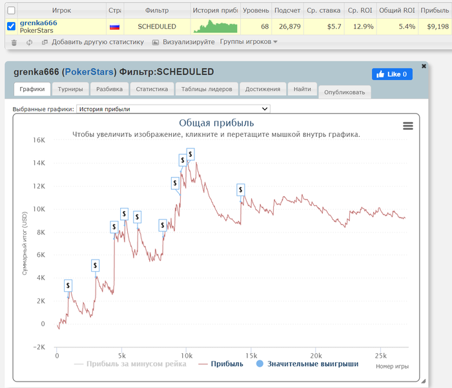Click the PokerStars link in panel title
This screenshot has height=388, width=452.
(x=89, y=72)
